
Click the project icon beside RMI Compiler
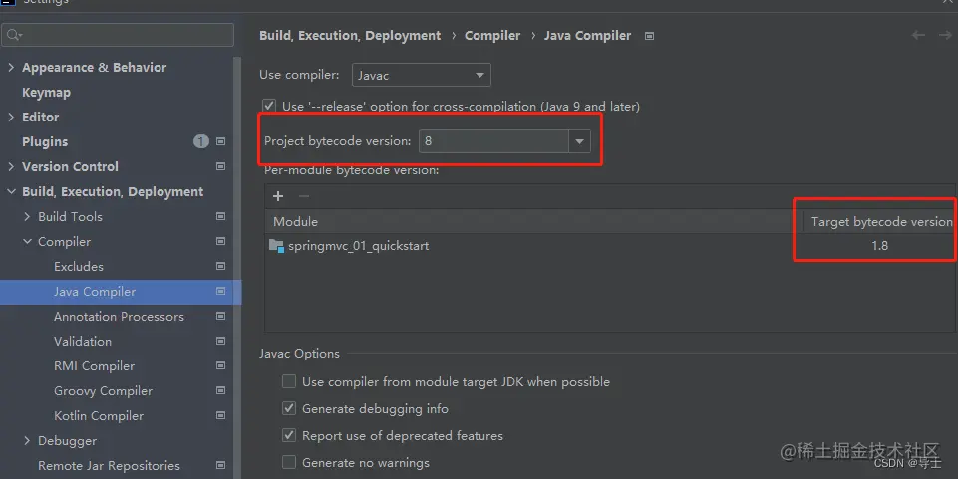pos(220,366)
